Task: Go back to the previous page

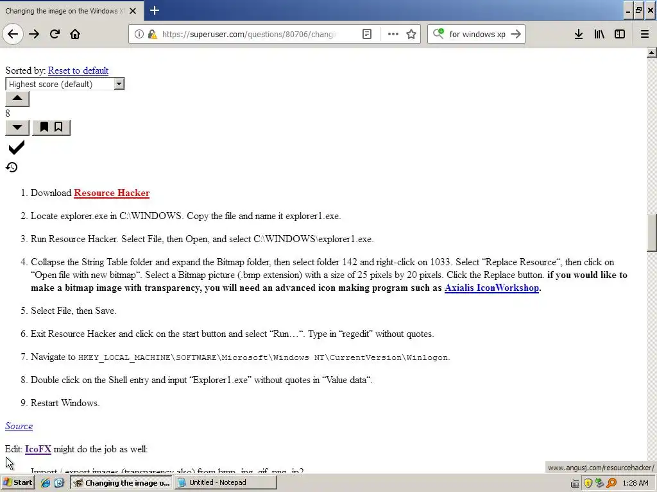Action: [x=13, y=34]
